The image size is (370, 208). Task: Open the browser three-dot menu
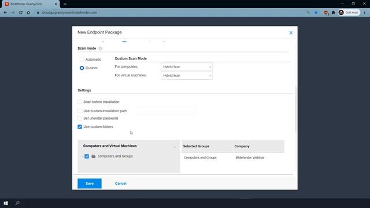coord(365,13)
